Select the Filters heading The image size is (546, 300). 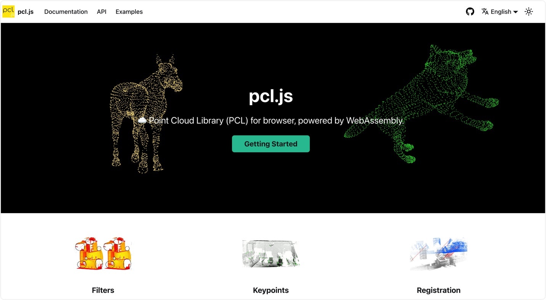click(x=103, y=290)
